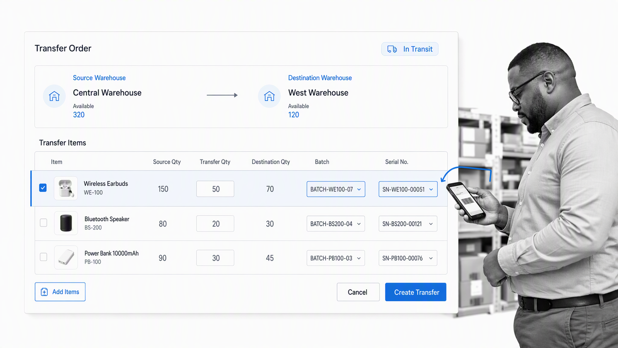Check the Bluetooth Speaker row checkbox
Viewport: 618px width, 348px height.
click(x=43, y=223)
